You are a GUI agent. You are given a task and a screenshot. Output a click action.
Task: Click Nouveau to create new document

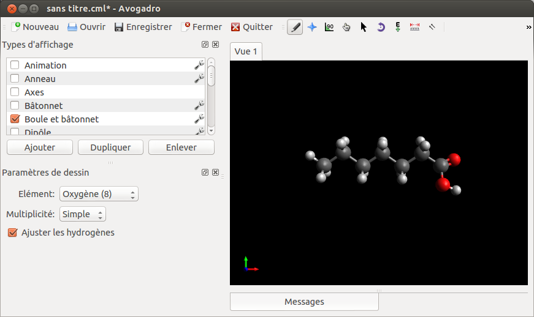[x=35, y=27]
